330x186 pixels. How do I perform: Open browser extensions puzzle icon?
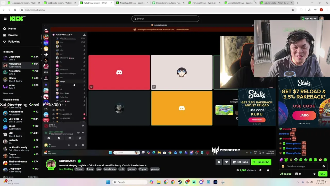(301, 10)
